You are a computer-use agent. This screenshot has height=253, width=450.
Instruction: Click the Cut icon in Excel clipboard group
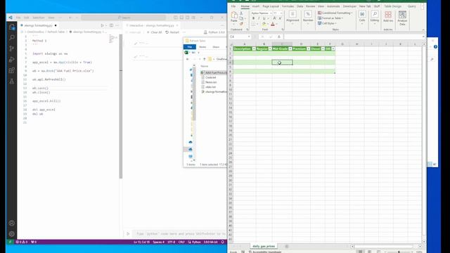pyautogui.click(x=241, y=13)
